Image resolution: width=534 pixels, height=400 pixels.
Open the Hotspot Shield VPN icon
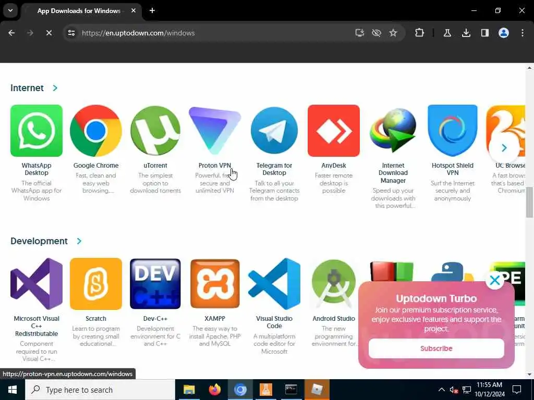point(452,131)
